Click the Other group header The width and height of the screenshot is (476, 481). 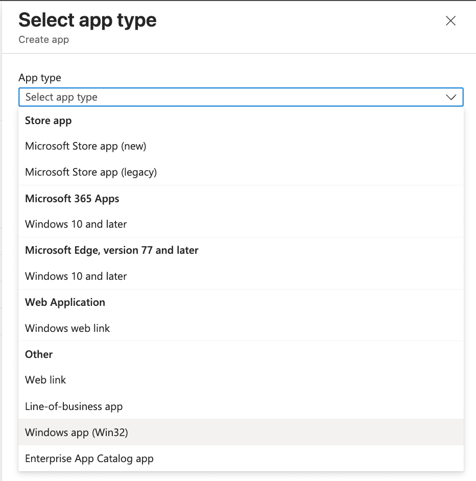pos(39,354)
